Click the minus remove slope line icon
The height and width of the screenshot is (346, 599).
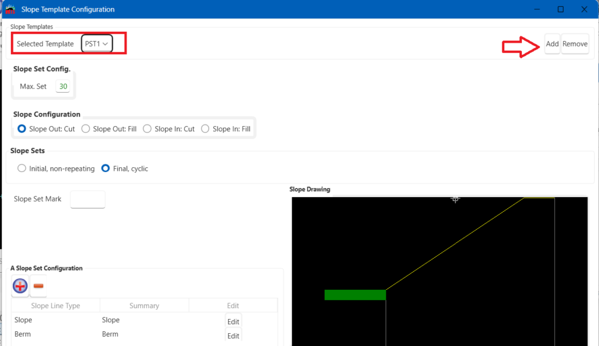[x=39, y=286]
